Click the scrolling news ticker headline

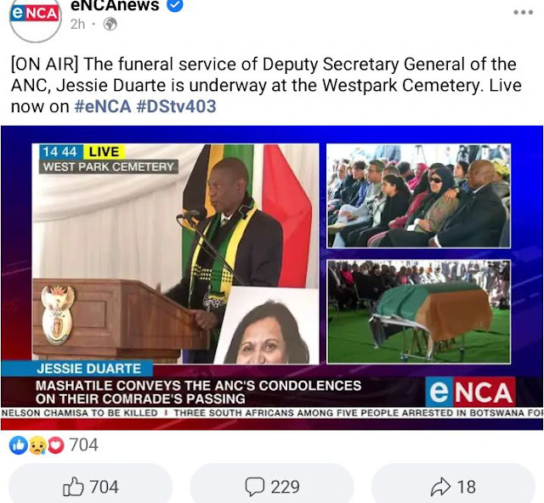tap(272, 413)
